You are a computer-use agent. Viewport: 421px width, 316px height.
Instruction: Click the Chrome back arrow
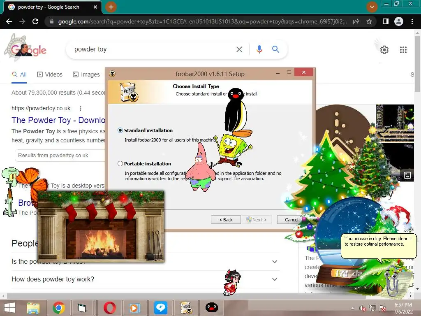(x=9, y=21)
